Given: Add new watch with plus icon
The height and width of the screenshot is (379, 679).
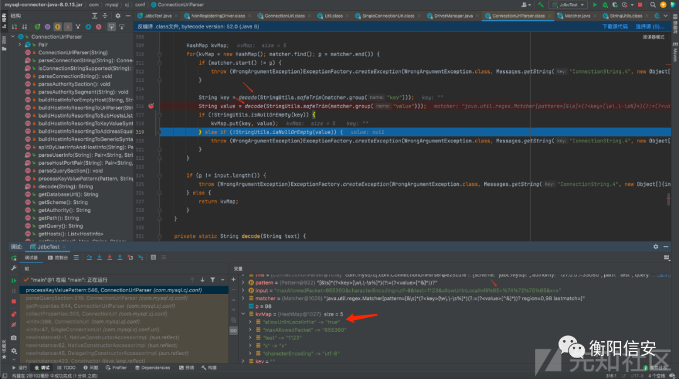Looking at the screenshot, I should coord(233,280).
